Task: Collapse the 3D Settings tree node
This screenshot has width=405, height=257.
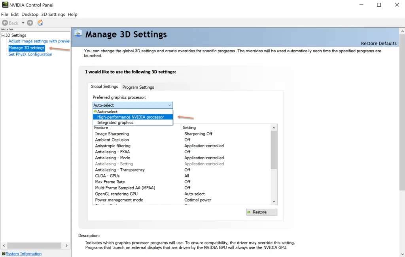Action: (3, 35)
